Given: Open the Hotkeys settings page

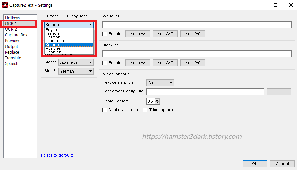Looking at the screenshot, I should [12, 18].
